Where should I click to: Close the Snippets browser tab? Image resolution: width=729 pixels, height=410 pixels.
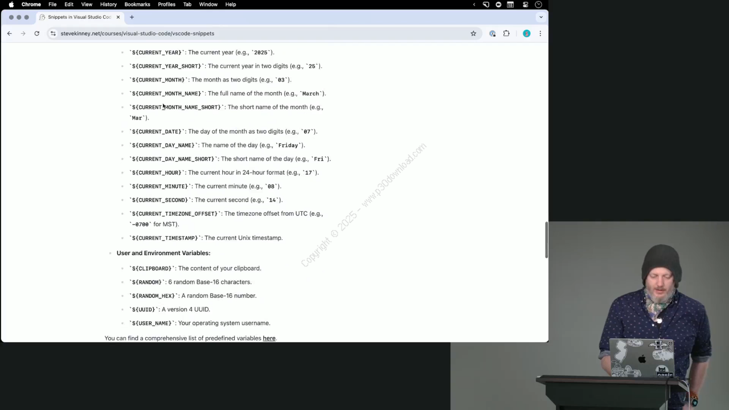coord(118,17)
